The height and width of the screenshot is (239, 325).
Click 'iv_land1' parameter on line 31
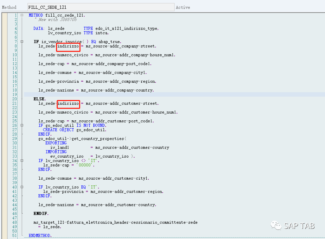(59, 147)
